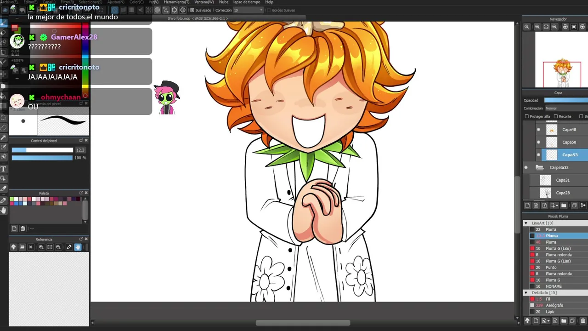Check the Recorte option
Viewport: 588px width, 331px height.
coord(555,116)
